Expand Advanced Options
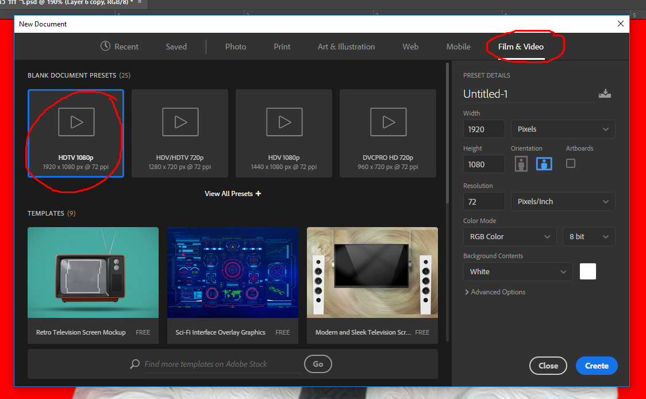Image resolution: width=646 pixels, height=399 pixels. pyautogui.click(x=495, y=292)
